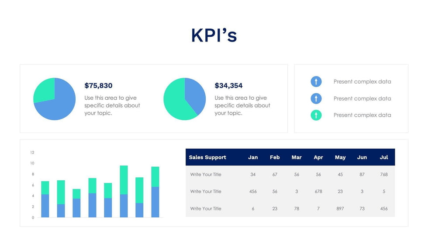The width and height of the screenshot is (428, 241).
Task: Click the 12 label on the chart axis
Action: 32,153
